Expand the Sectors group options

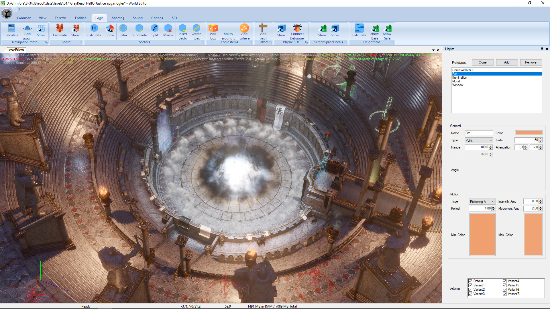point(203,42)
